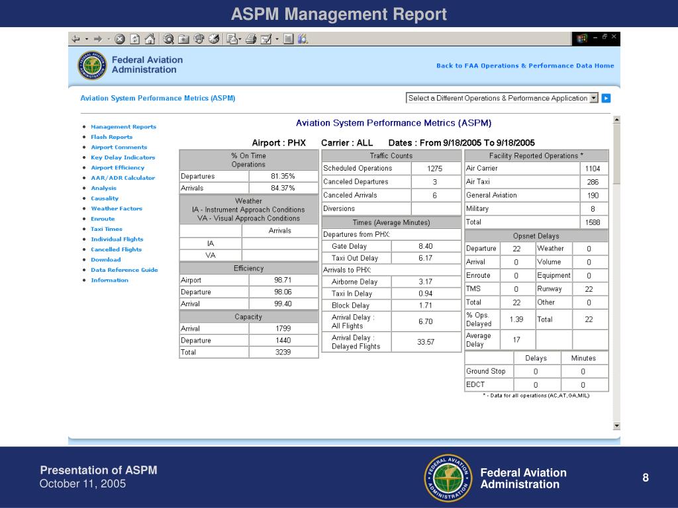Open the Weather Factors link
This screenshot has width=678, height=508.
[x=117, y=208]
